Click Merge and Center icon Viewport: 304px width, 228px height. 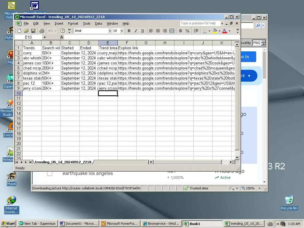(172, 31)
